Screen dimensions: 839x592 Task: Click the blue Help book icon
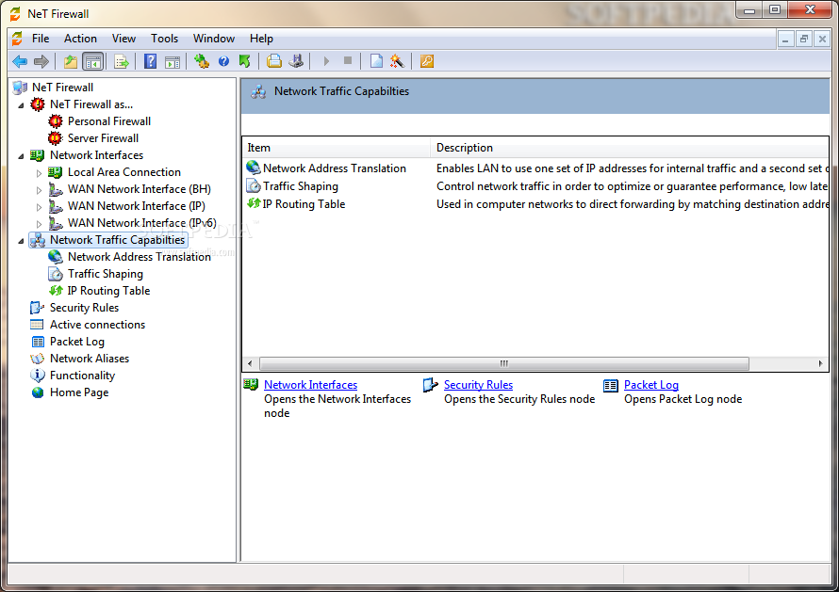[151, 61]
